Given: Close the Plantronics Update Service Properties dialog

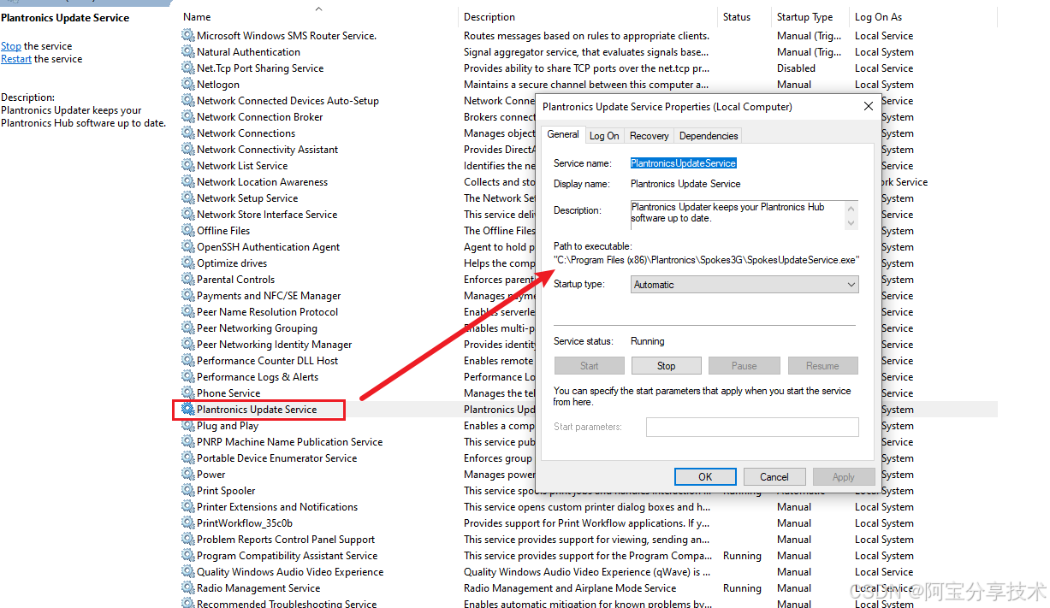Looking at the screenshot, I should click(x=868, y=107).
